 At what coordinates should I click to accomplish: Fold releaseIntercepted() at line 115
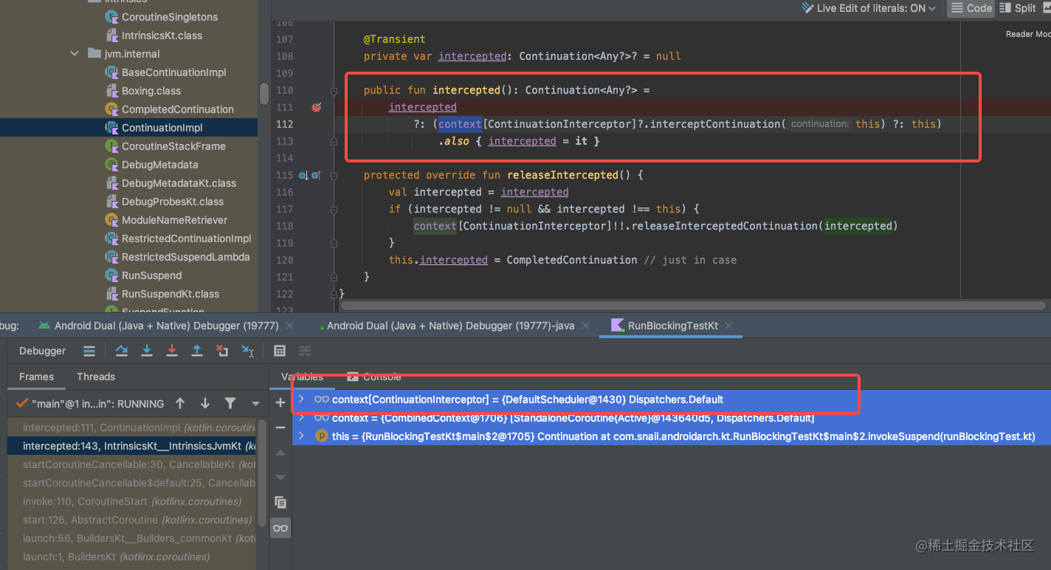(x=334, y=175)
